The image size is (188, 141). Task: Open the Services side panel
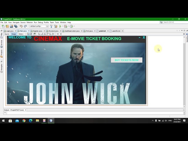pos(1,44)
